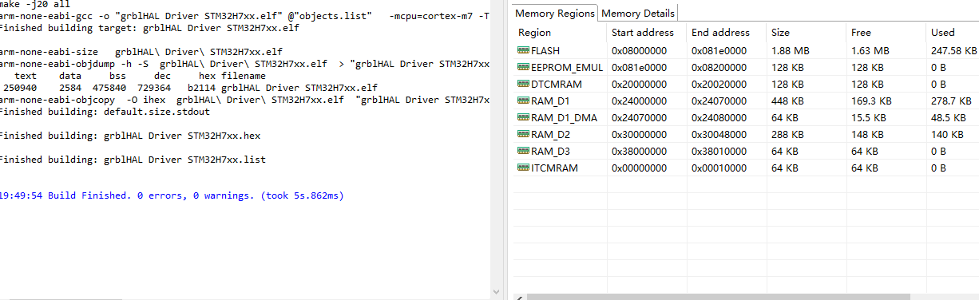
Task: Click the FLASH region memory icon
Action: pyautogui.click(x=524, y=50)
